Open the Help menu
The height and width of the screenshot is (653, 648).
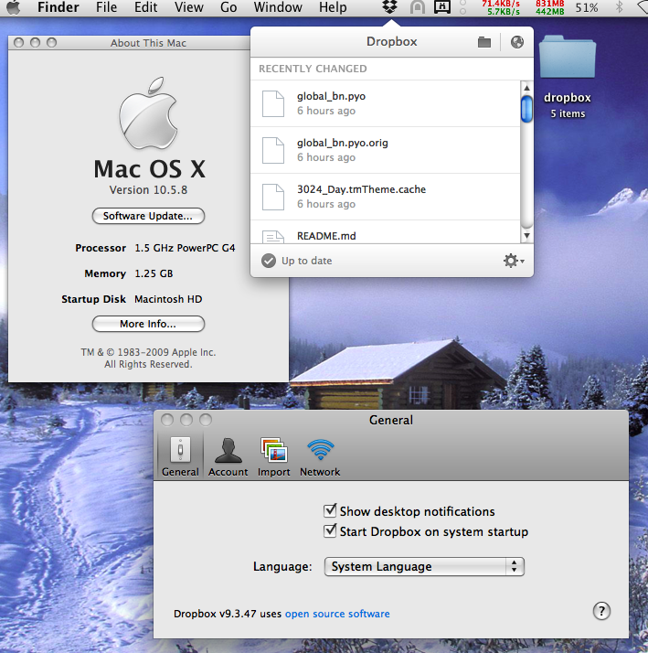(x=333, y=7)
